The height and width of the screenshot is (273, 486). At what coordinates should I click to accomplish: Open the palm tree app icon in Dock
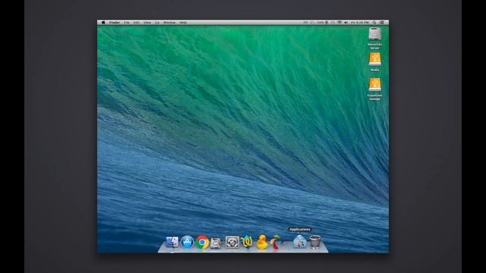[x=276, y=242]
